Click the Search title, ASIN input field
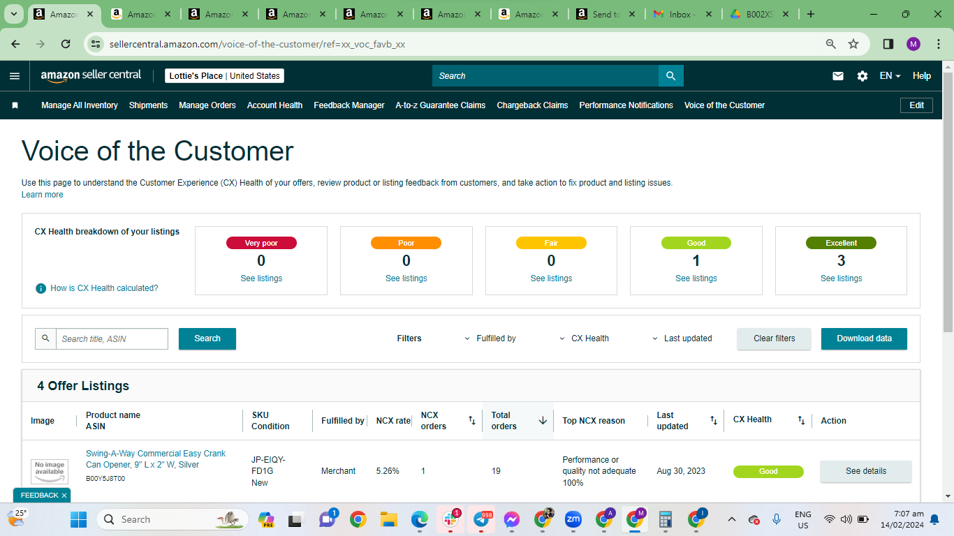Screen dimensions: 954x536 pyautogui.click(x=112, y=338)
